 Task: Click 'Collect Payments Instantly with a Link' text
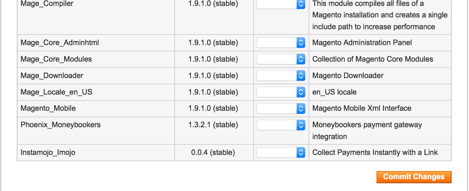tap(375, 152)
